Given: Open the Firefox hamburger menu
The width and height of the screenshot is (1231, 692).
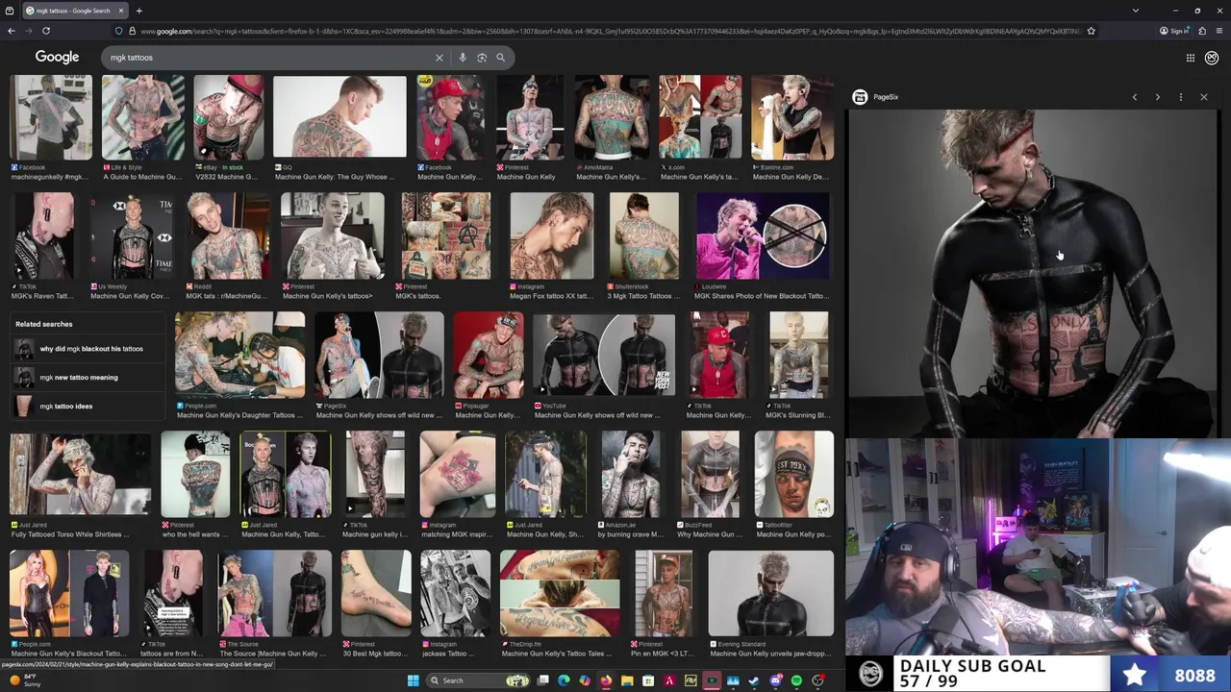Looking at the screenshot, I should point(1218,31).
